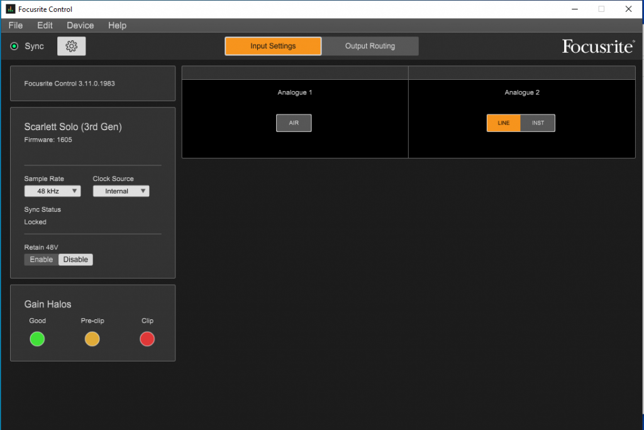The width and height of the screenshot is (644, 430).
Task: Open the Edit menu
Action: [45, 26]
